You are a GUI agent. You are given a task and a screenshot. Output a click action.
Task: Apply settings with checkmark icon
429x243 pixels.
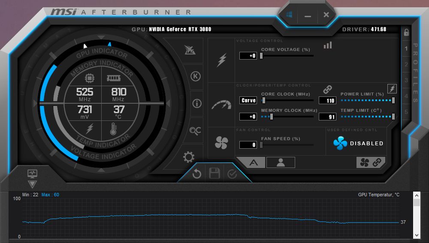coord(232,174)
